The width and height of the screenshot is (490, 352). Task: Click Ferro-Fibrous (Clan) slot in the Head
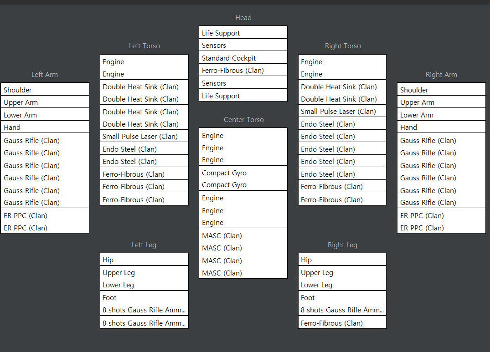(243, 70)
